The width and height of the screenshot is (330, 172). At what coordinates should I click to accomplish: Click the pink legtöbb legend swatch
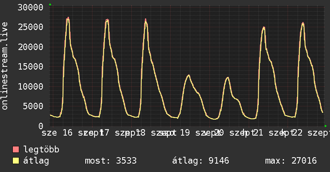16,150
